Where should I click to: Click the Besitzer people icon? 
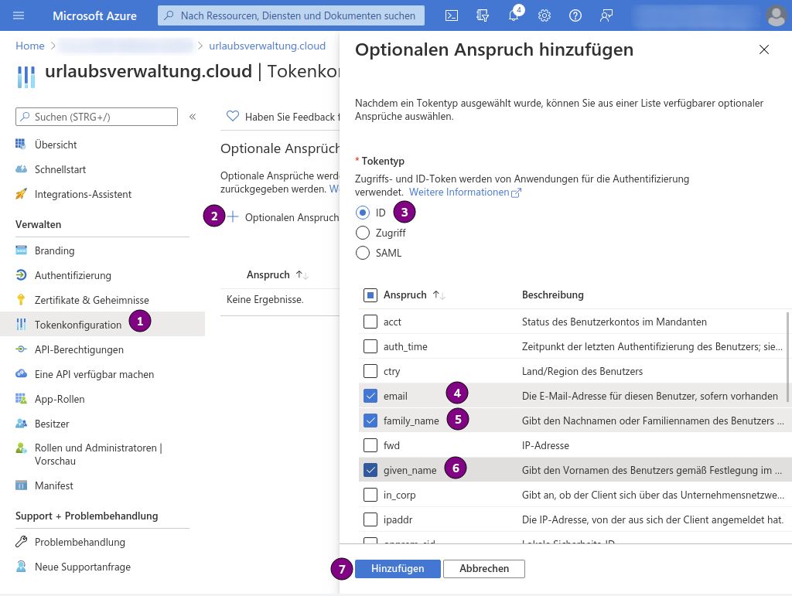coord(21,424)
